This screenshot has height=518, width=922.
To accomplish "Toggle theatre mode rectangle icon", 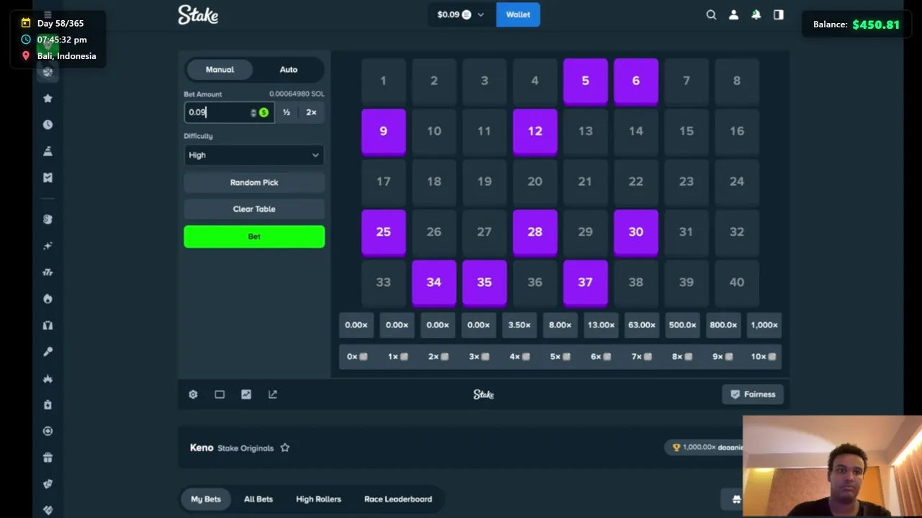I will tap(220, 394).
